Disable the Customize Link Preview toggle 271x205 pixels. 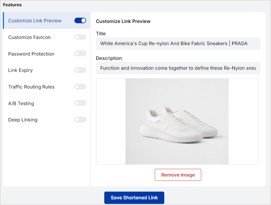(80, 21)
